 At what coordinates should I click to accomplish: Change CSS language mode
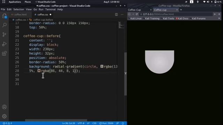tap(94, 123)
